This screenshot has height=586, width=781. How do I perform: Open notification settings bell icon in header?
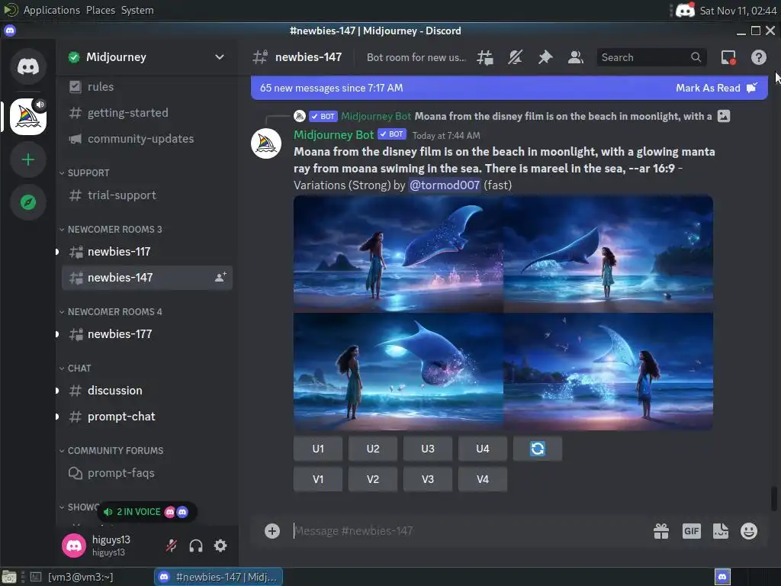click(x=515, y=57)
